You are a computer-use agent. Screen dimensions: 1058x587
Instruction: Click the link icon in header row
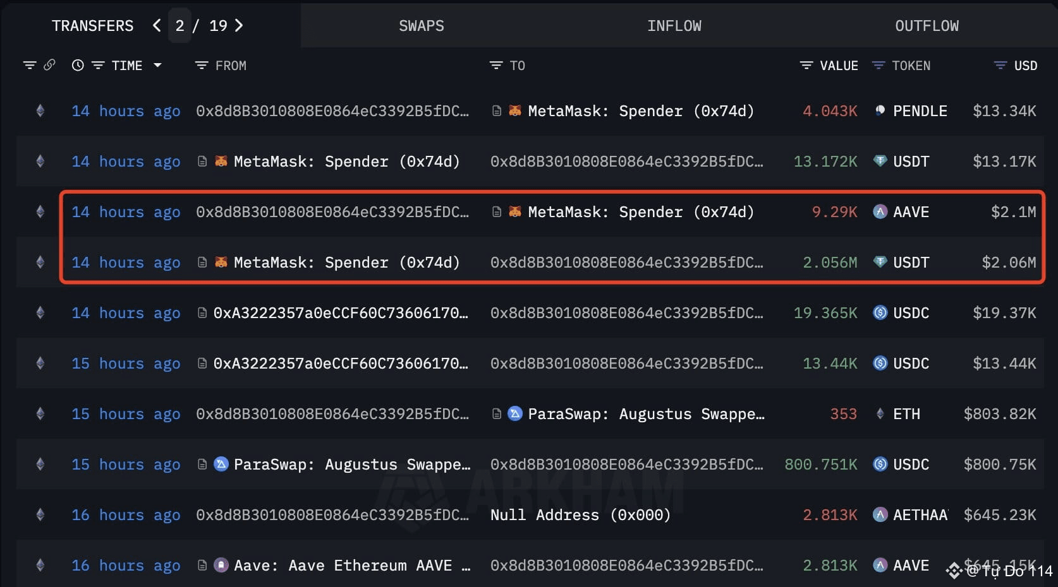coord(49,65)
